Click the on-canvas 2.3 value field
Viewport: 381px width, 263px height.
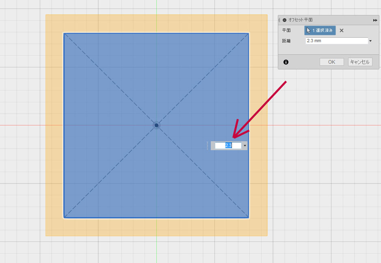(x=228, y=145)
